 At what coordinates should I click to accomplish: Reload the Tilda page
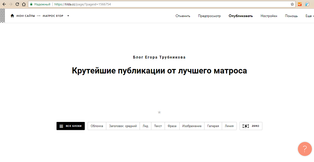17,4
